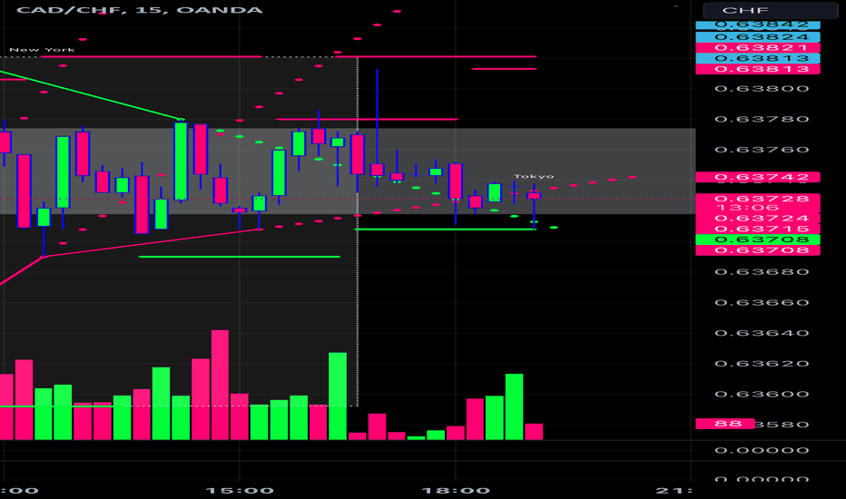846x499 pixels.
Task: Click the Parabolic SAR dot above the 0.63742 level
Action: 632,176
